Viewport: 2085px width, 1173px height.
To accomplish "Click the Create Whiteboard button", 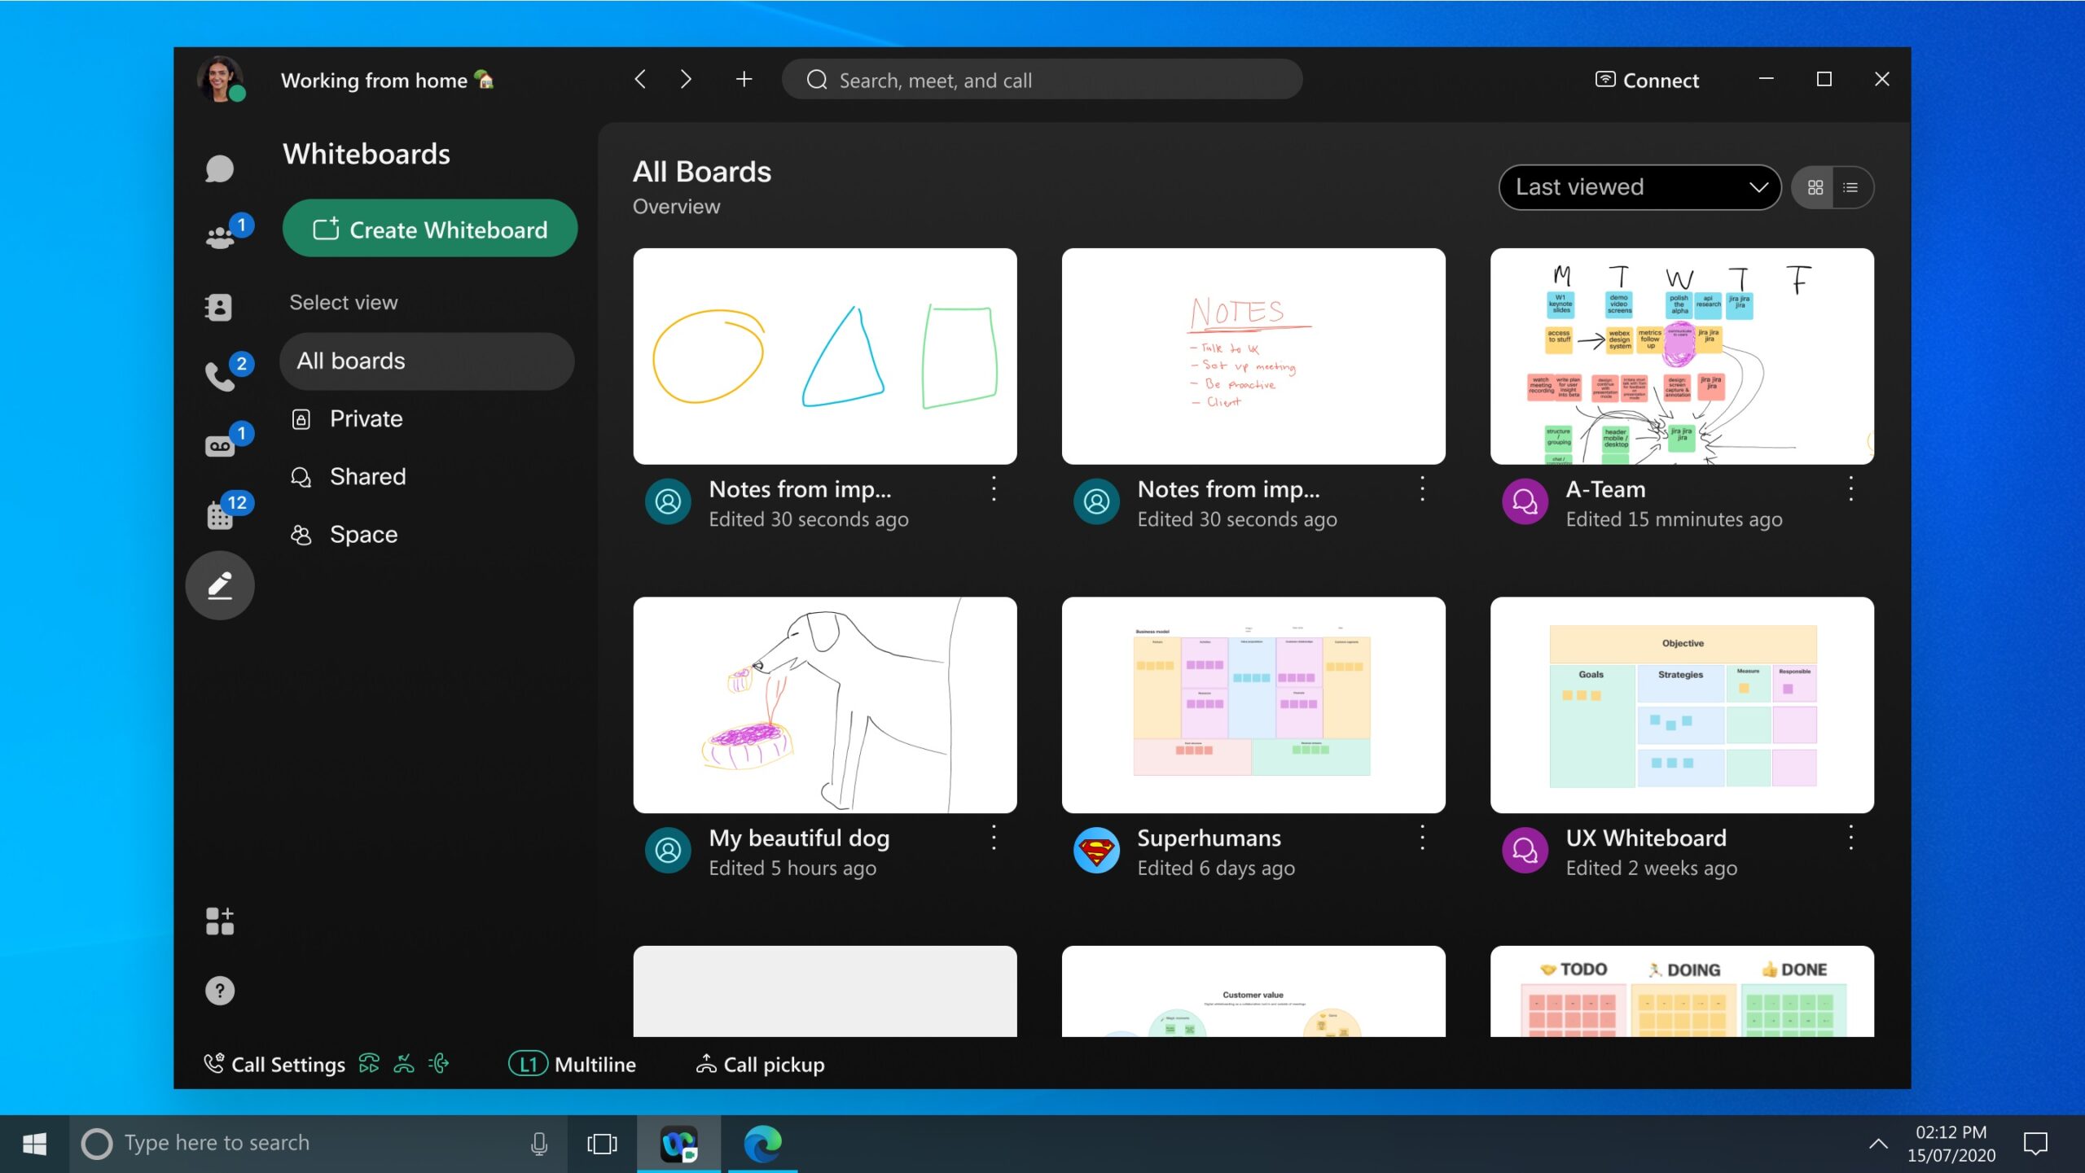I will [x=430, y=229].
